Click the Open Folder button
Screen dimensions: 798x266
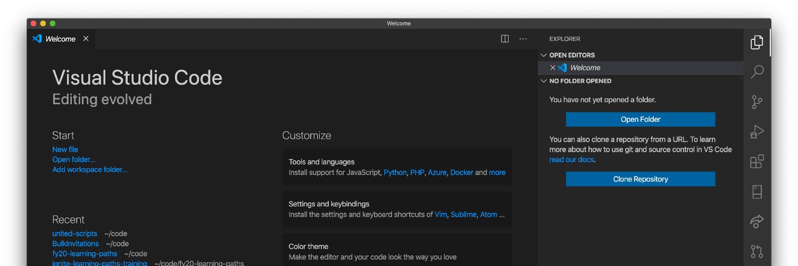coord(641,119)
